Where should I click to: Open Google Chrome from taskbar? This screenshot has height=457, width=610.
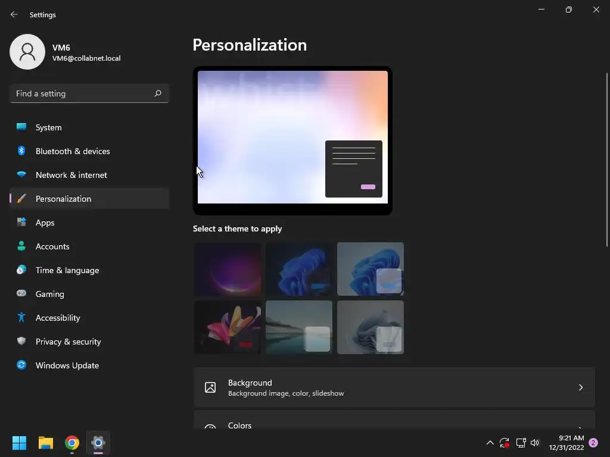coord(72,443)
